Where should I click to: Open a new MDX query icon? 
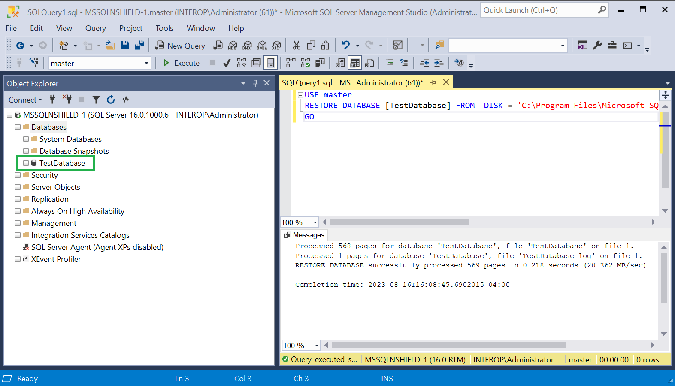(x=233, y=46)
